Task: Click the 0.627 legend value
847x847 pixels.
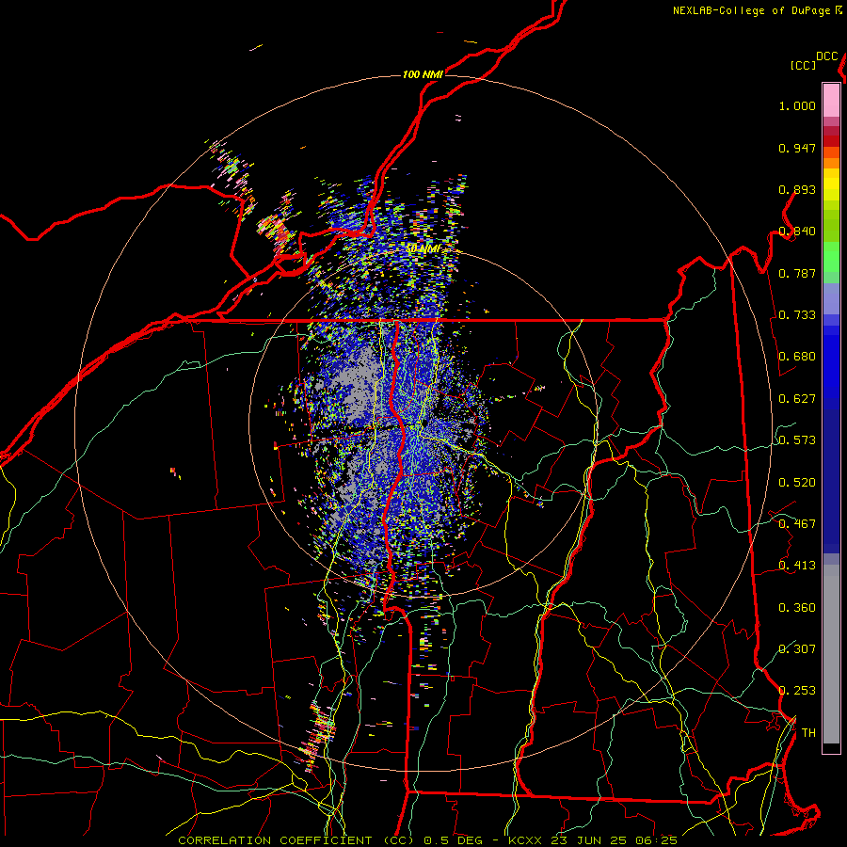Action: [x=797, y=399]
